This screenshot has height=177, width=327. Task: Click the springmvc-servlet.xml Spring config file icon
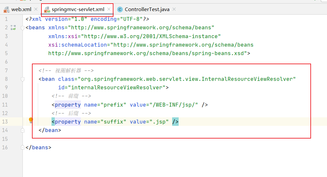point(47,9)
